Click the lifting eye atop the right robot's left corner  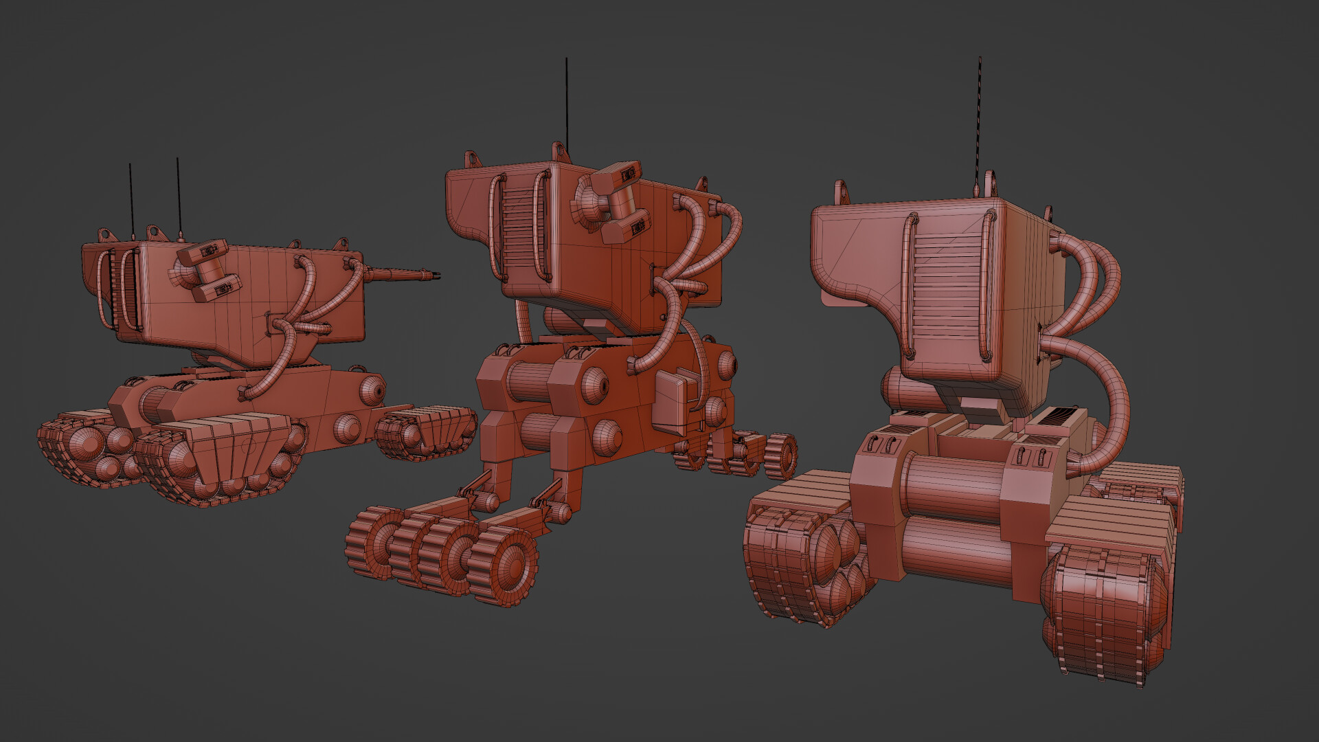point(841,192)
